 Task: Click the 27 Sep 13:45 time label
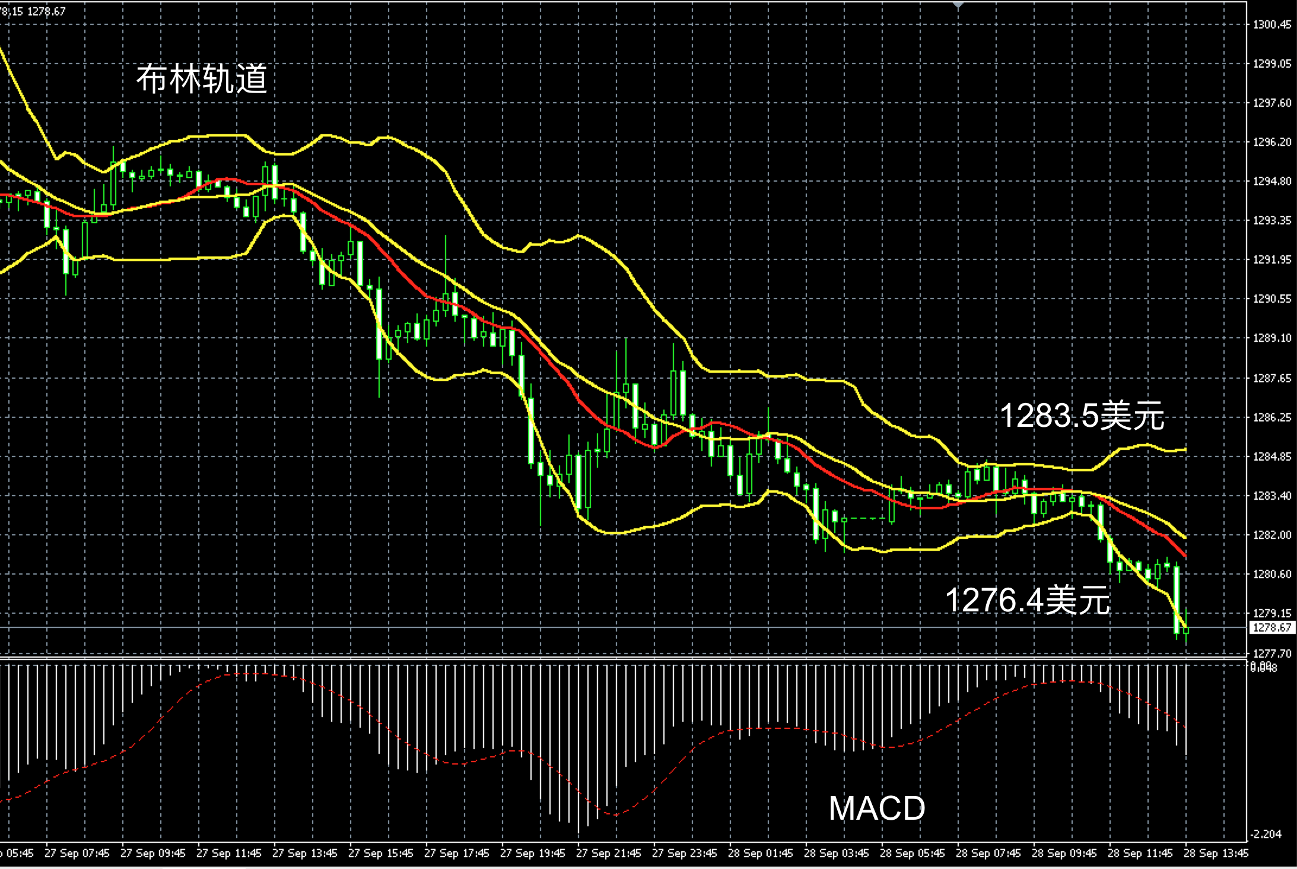(x=304, y=853)
